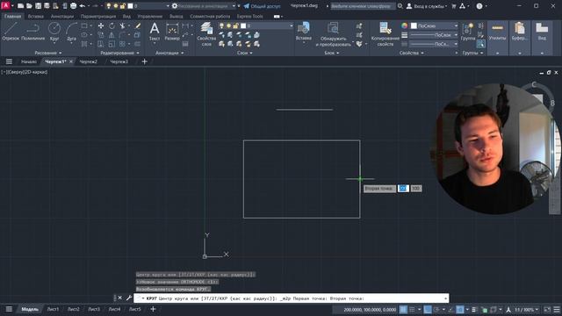Click the Scale tool icon
This screenshot has height=316, width=562.
tap(112, 44)
